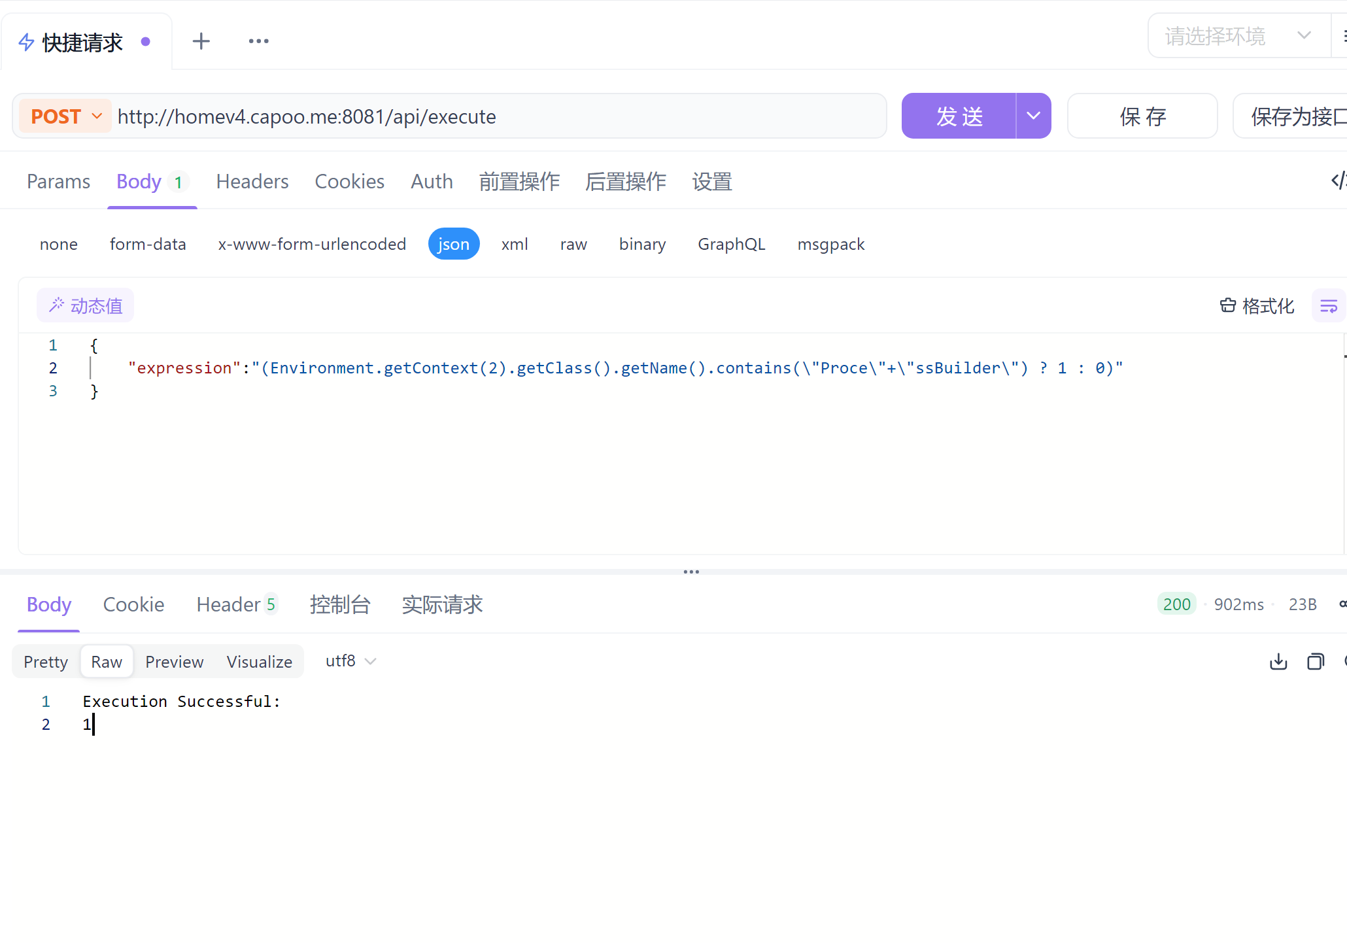Open the utf8 encoding dropdown

click(x=350, y=661)
